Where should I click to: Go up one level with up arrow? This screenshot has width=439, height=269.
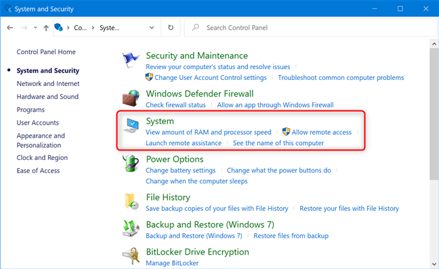click(x=46, y=27)
